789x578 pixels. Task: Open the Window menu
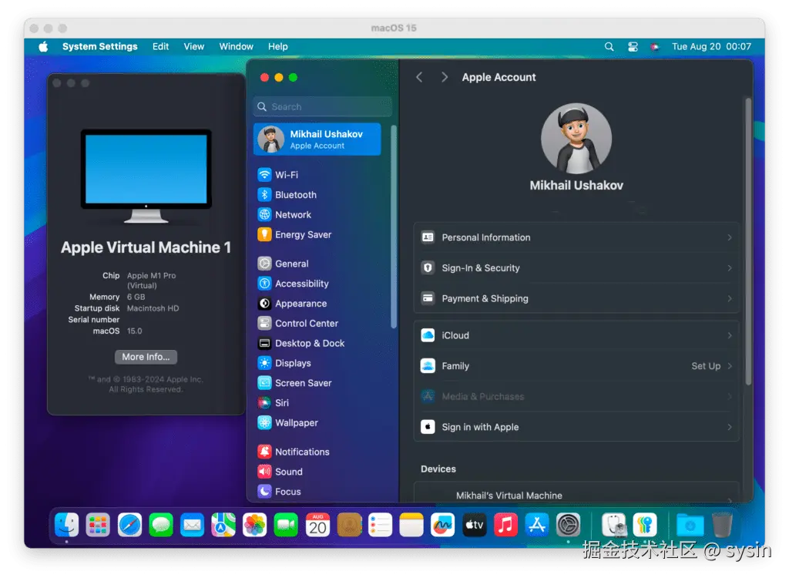tap(236, 46)
